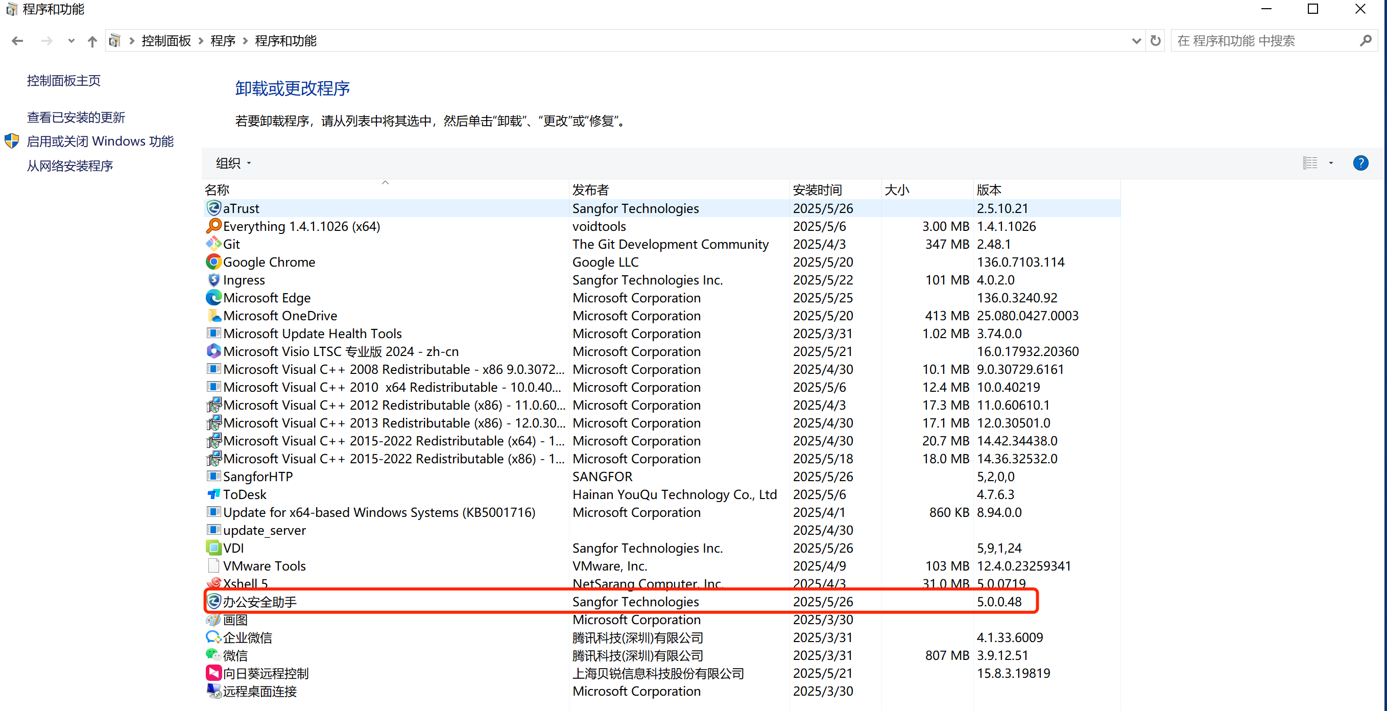Select the Git program icon
The width and height of the screenshot is (1387, 711).
(214, 244)
